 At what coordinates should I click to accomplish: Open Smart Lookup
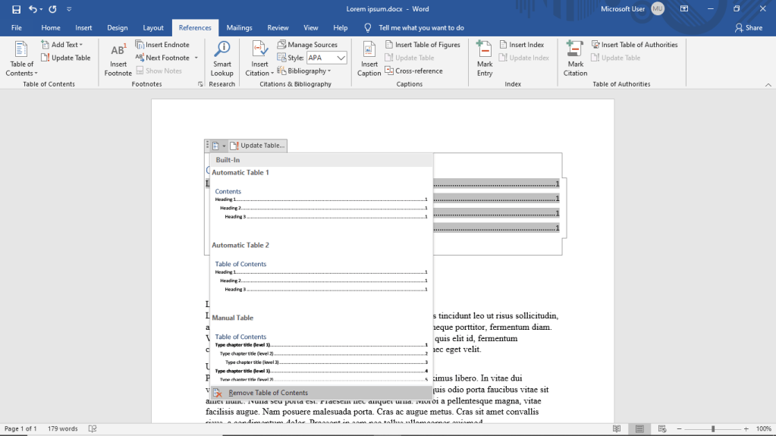point(221,58)
